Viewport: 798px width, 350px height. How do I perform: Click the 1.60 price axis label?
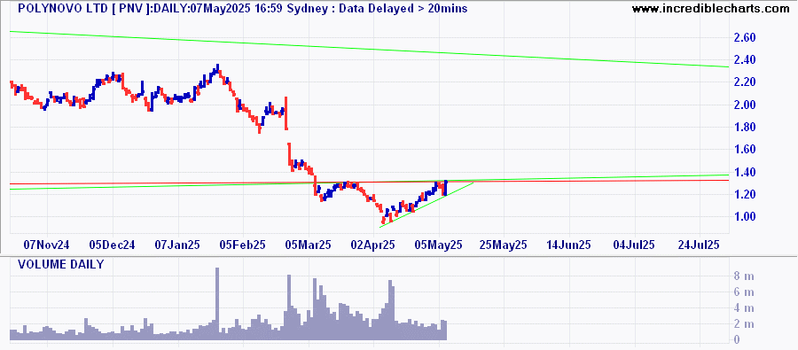[744, 150]
